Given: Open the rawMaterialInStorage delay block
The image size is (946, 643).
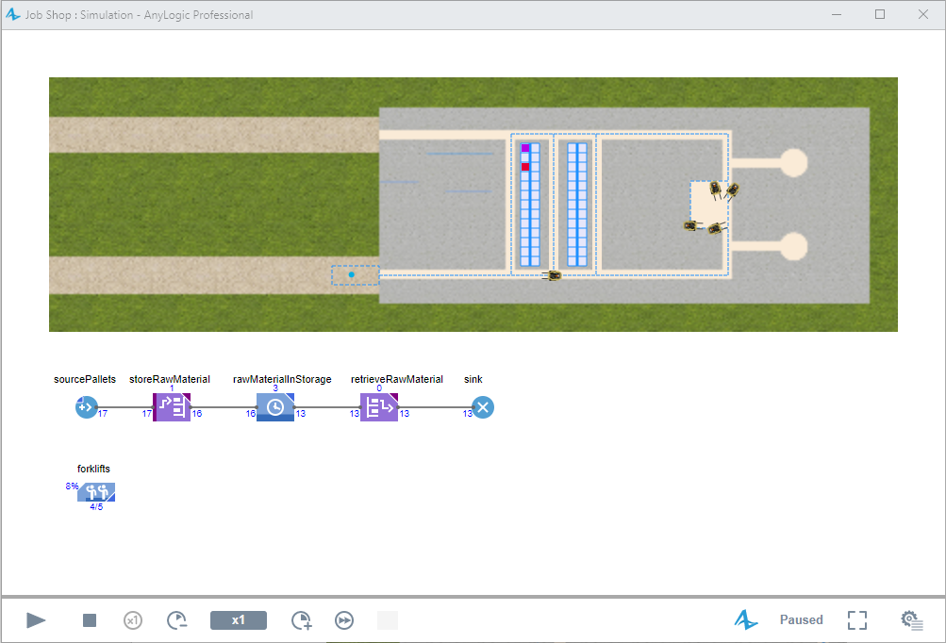Looking at the screenshot, I should tap(275, 407).
